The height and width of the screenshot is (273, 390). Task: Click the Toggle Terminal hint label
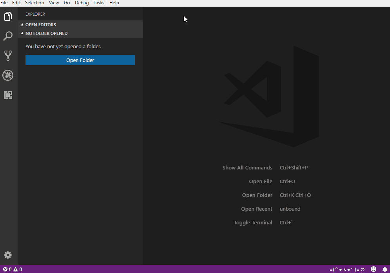coord(253,222)
